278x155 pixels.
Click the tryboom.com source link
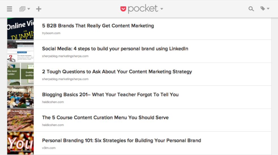click(51, 33)
